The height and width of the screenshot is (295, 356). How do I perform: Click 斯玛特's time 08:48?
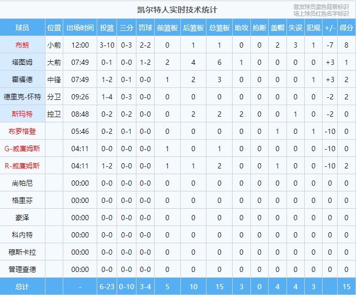[x=80, y=114]
